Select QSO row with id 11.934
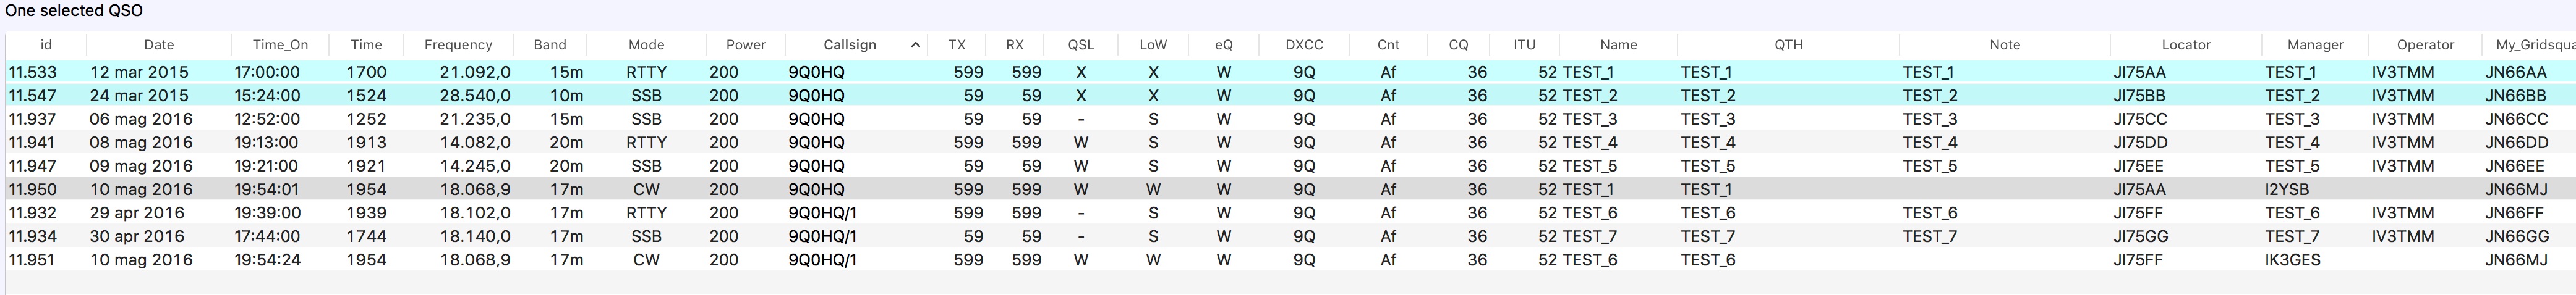The image size is (2576, 295). [1290, 236]
